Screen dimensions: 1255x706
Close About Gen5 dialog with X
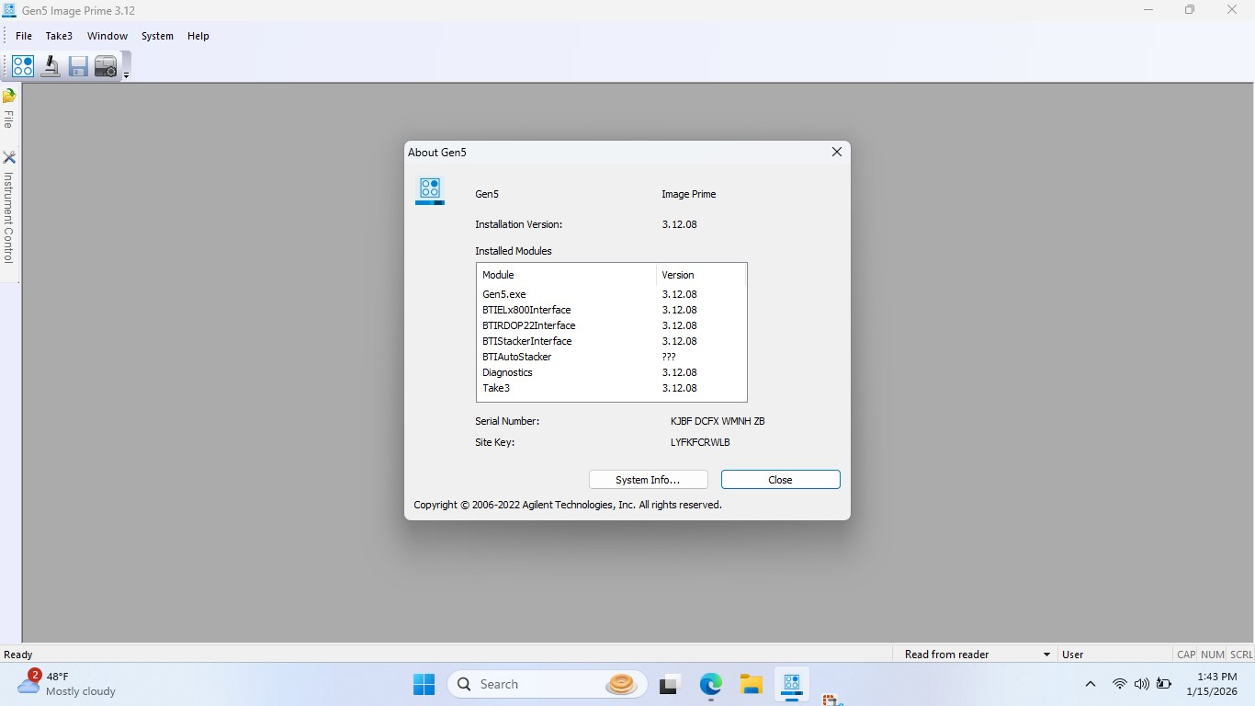[x=836, y=153]
